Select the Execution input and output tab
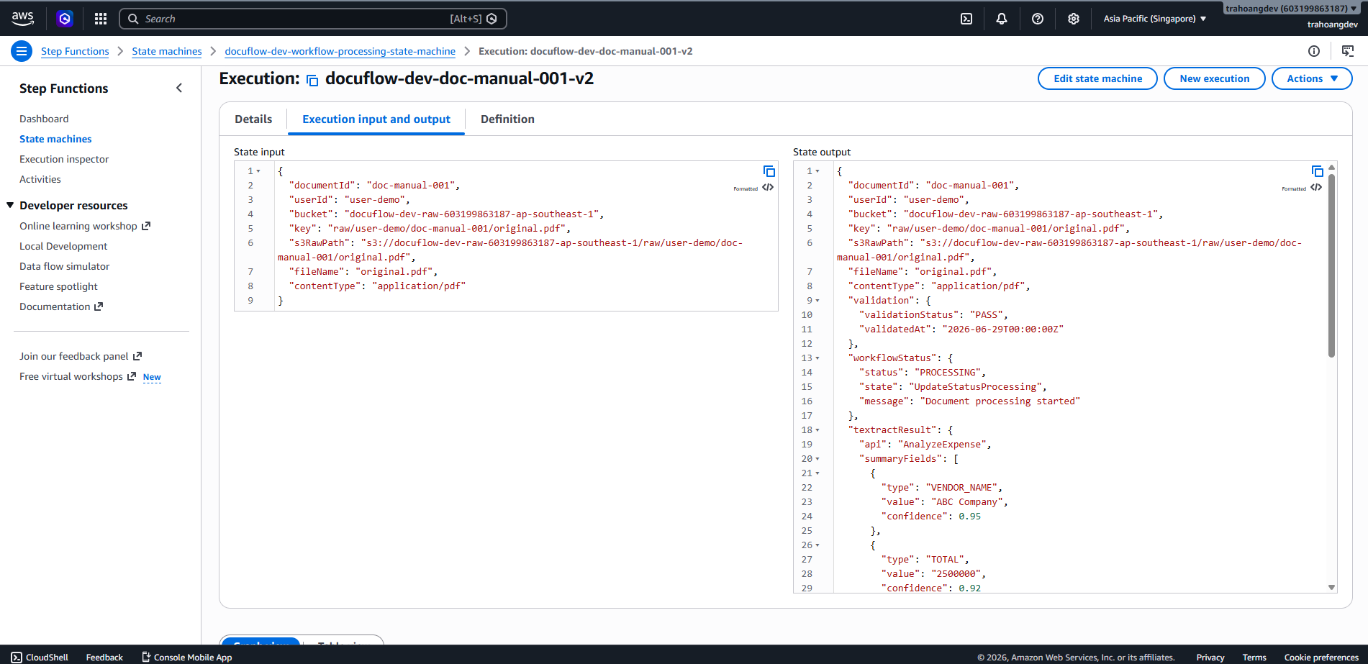The image size is (1368, 664). pyautogui.click(x=376, y=119)
